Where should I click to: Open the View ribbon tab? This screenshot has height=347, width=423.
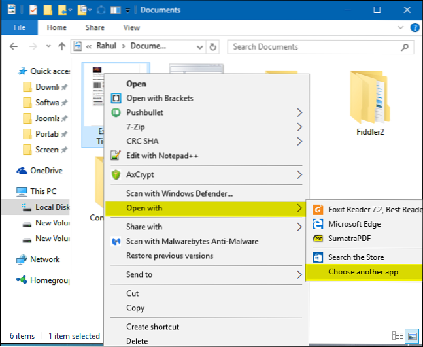point(131,28)
